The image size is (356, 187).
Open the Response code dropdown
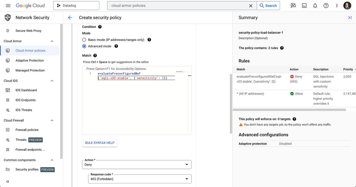pos(140,179)
